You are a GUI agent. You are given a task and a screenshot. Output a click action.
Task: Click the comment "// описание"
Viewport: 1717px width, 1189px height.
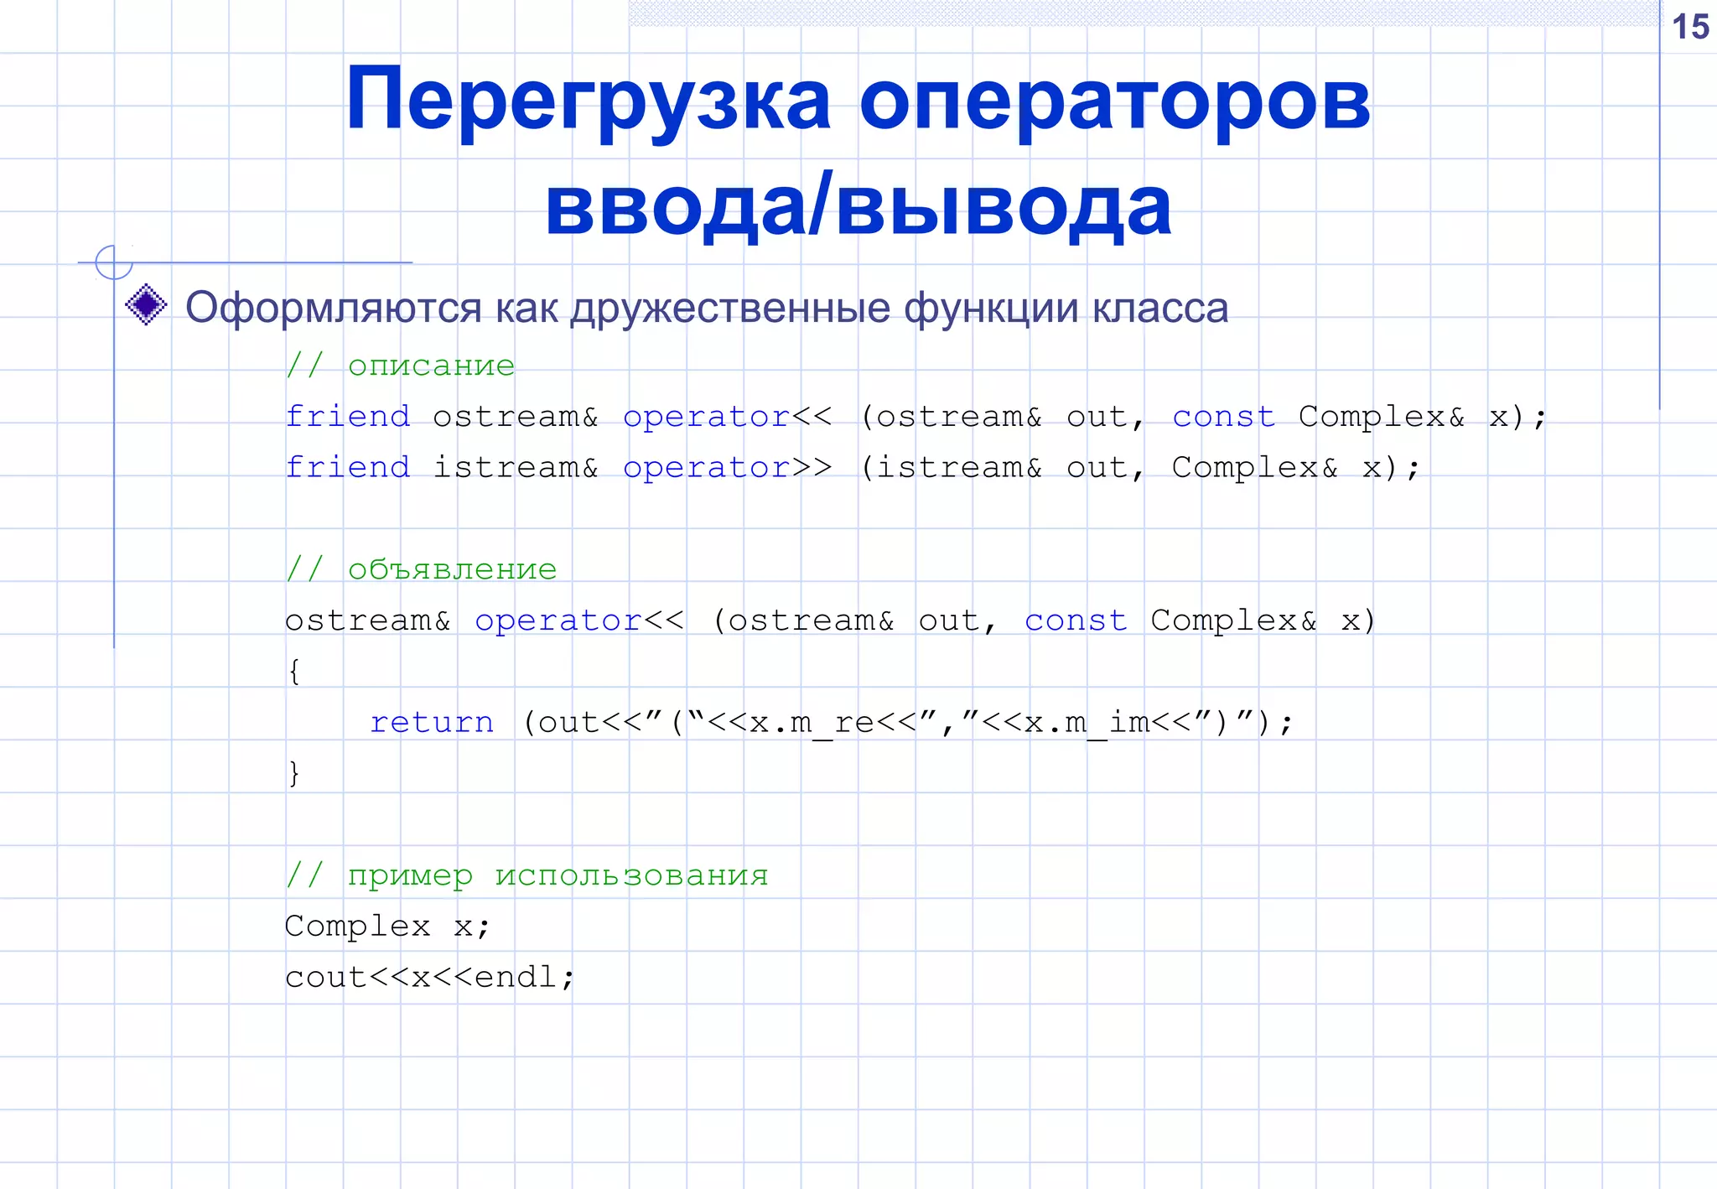tap(400, 366)
